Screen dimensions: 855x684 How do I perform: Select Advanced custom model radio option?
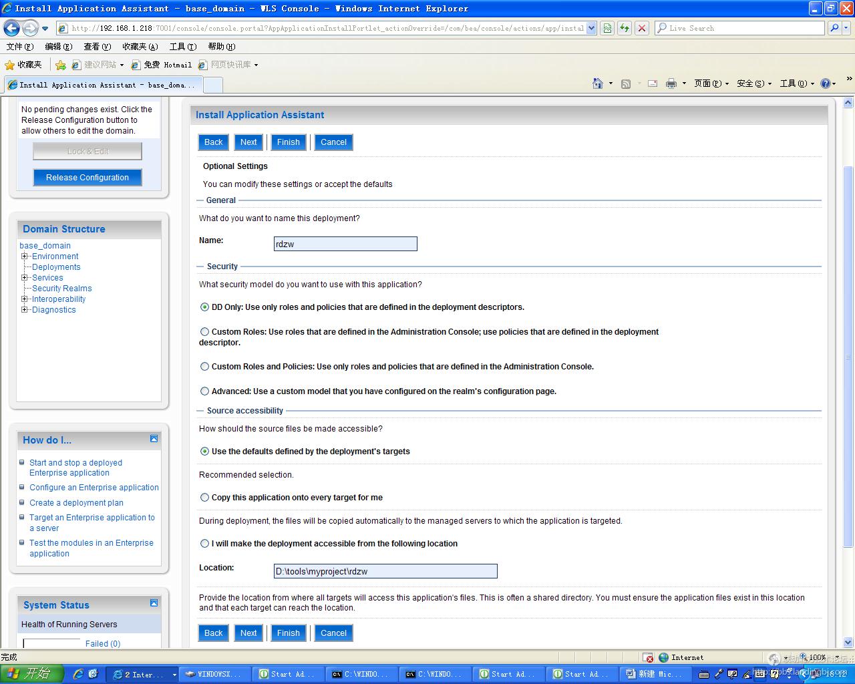204,391
